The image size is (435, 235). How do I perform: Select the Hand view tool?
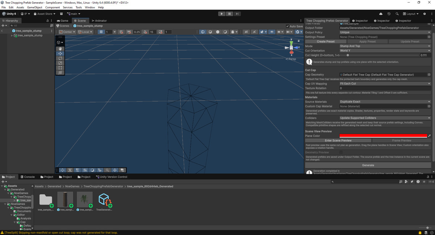(x=60, y=49)
